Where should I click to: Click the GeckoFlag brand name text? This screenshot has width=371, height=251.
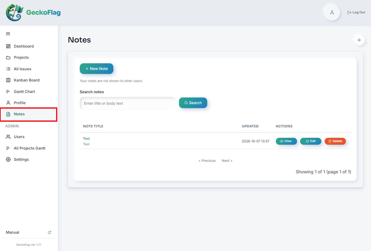coord(43,13)
